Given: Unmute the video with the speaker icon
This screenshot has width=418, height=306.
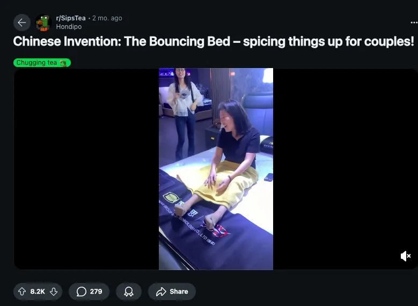Looking at the screenshot, I should tap(406, 256).
